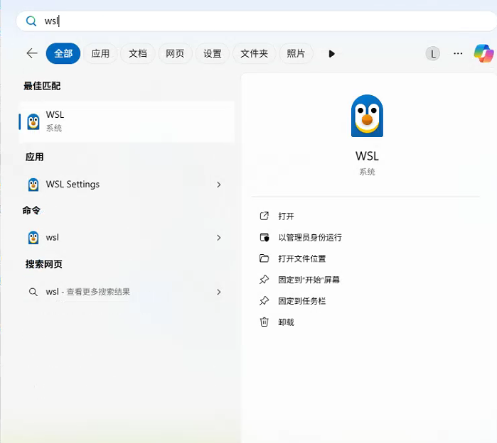The height and width of the screenshot is (443, 497).
Task: Choose 以管理员身份运行 (Run as administrator)
Action: pos(310,237)
